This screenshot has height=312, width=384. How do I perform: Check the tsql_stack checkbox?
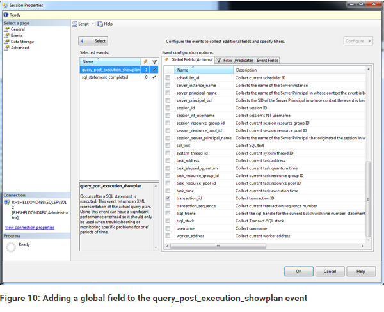168,221
